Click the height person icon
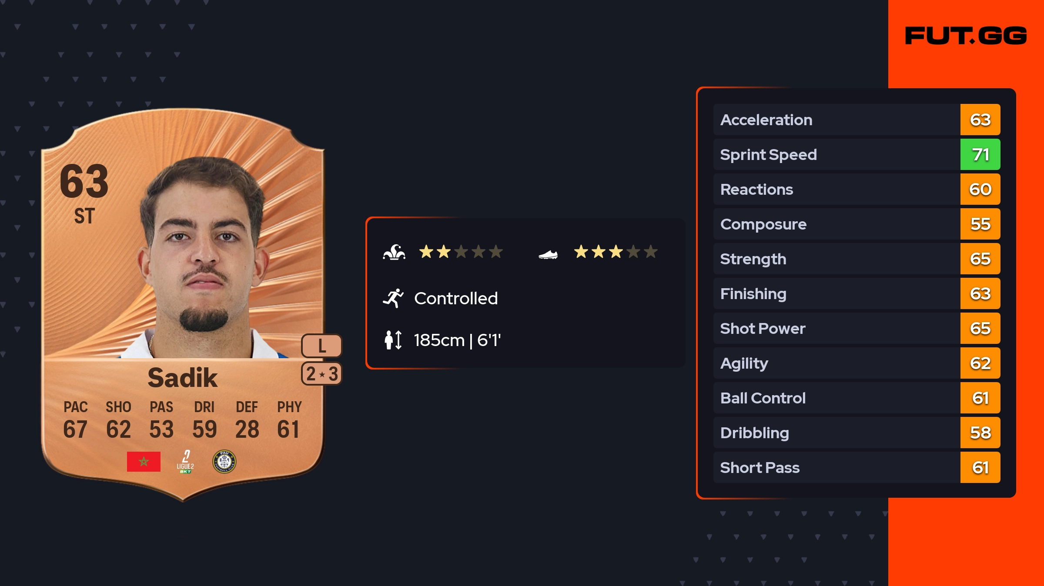 click(393, 340)
